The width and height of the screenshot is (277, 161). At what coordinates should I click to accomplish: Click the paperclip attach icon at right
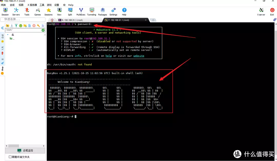(x=275, y=20)
